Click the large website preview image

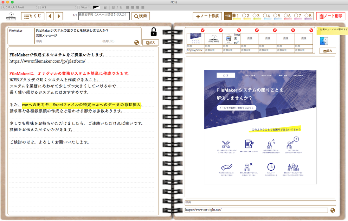point(260,127)
